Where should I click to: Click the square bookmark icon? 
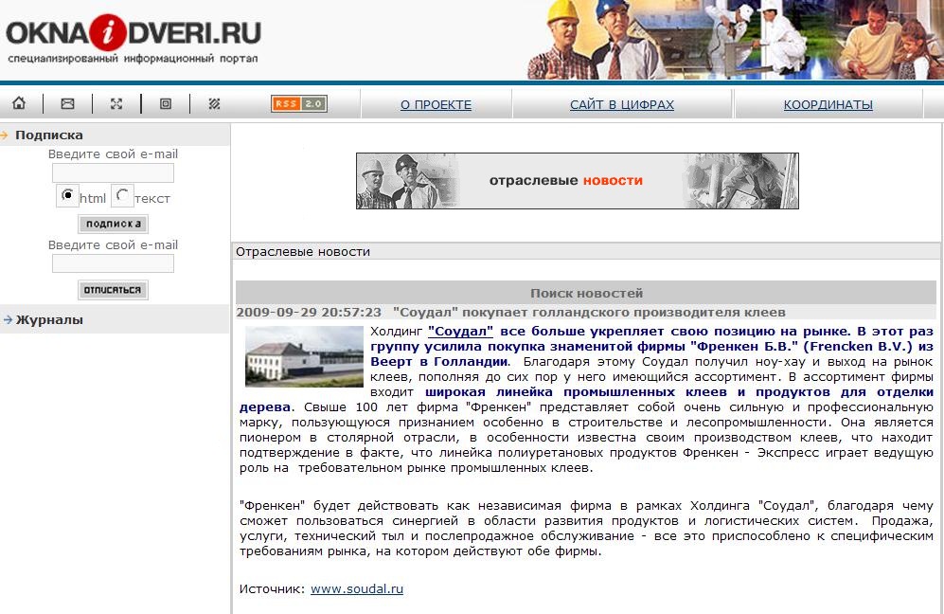tap(165, 103)
